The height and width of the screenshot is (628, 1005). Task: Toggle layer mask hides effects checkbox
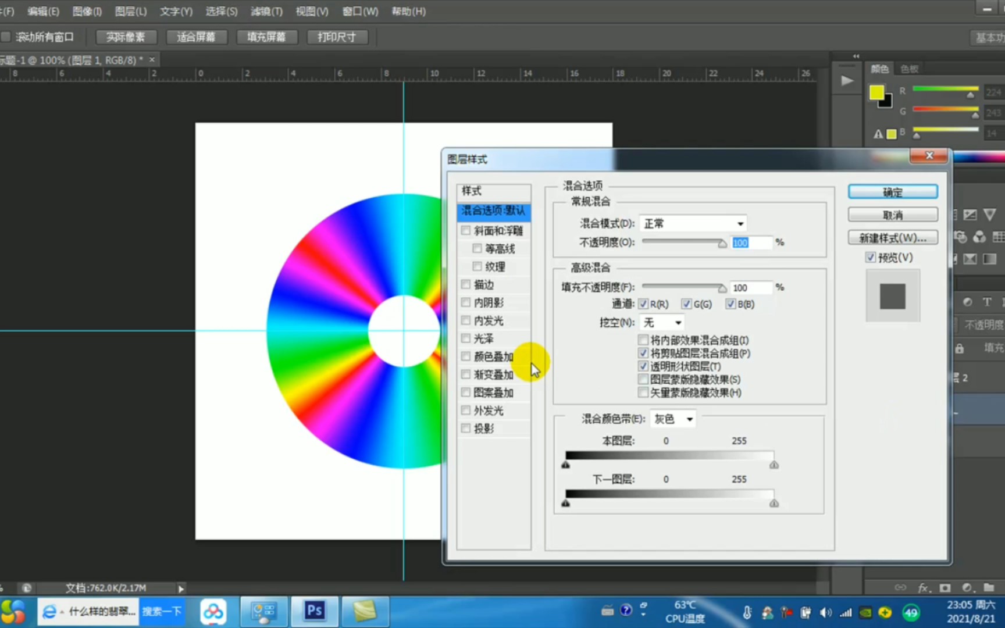point(643,380)
